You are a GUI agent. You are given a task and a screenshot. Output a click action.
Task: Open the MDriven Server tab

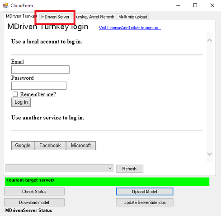pos(55,17)
